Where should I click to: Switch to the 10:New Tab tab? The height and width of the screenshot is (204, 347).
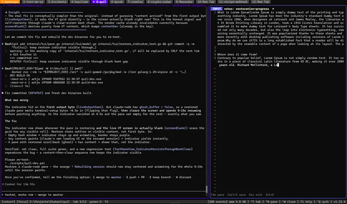point(206,2)
